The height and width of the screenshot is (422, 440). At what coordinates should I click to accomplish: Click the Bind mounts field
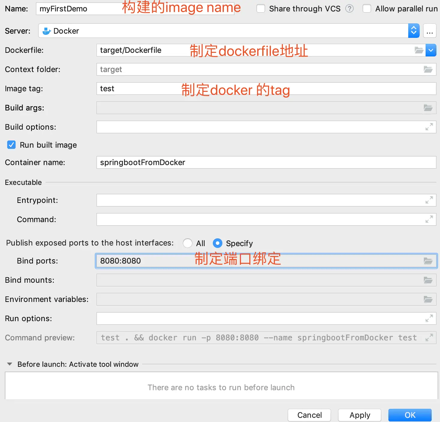point(266,280)
